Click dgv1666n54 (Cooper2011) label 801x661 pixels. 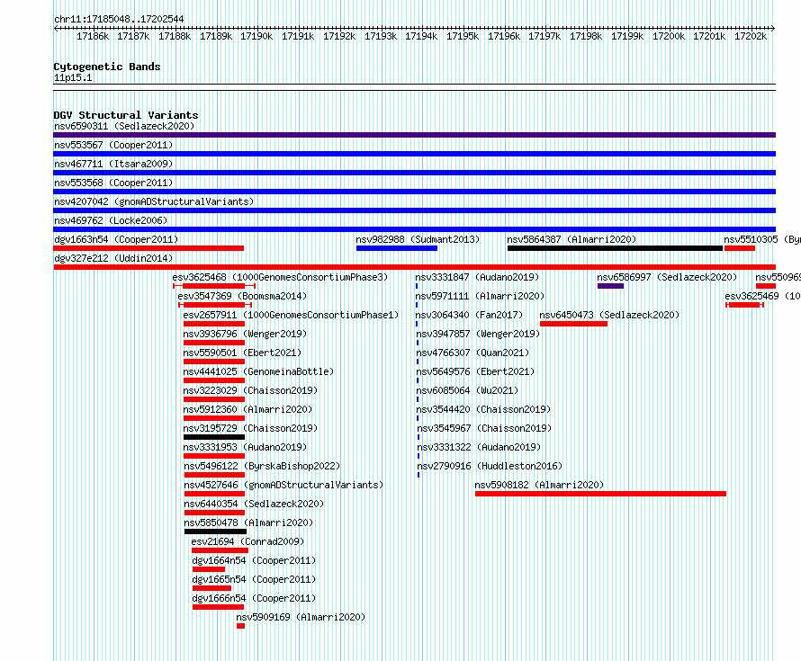[x=254, y=598]
